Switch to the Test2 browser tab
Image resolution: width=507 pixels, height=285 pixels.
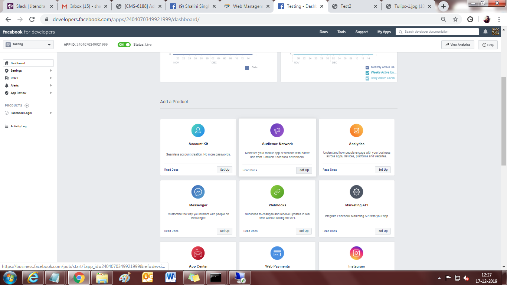[355, 6]
